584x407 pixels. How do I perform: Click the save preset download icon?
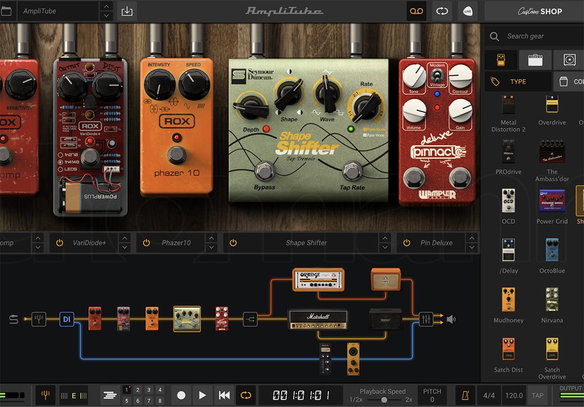127,11
